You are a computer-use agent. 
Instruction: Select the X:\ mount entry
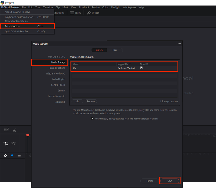[75, 68]
